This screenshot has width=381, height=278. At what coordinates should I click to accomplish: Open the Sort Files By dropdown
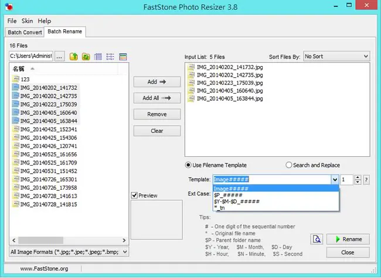point(336,56)
